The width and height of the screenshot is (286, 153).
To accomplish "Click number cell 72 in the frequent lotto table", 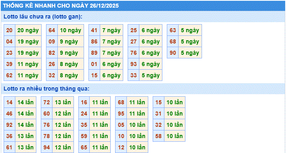I will tap(47, 102).
